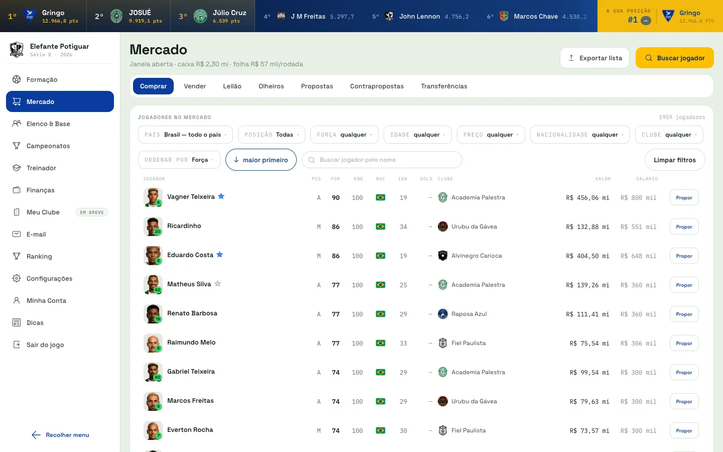723x452 pixels.
Task: Open the Olheiros tab
Action: click(271, 86)
